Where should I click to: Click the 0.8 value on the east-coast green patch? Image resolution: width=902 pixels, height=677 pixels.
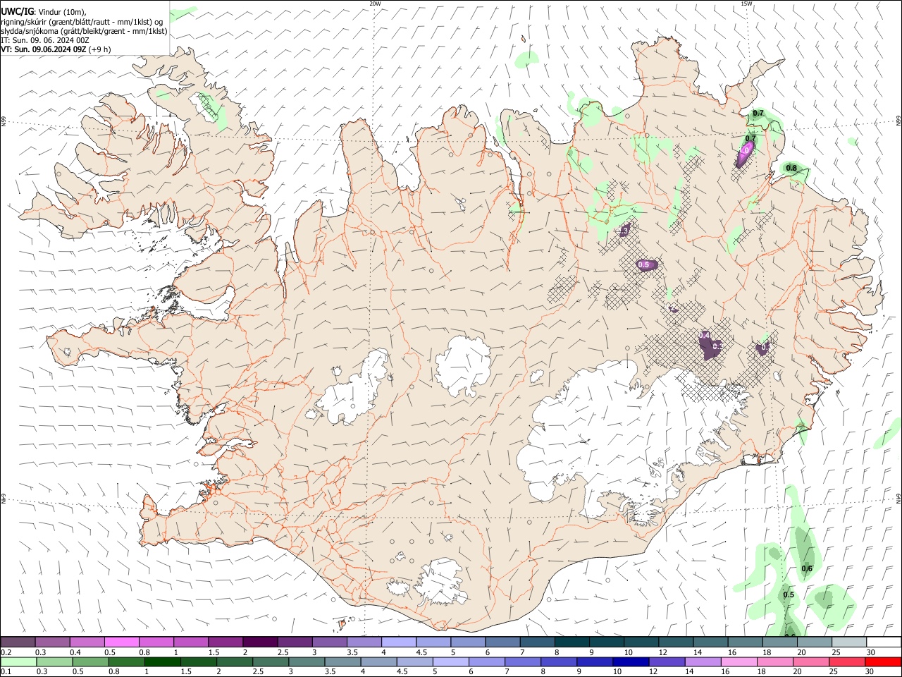coord(791,168)
